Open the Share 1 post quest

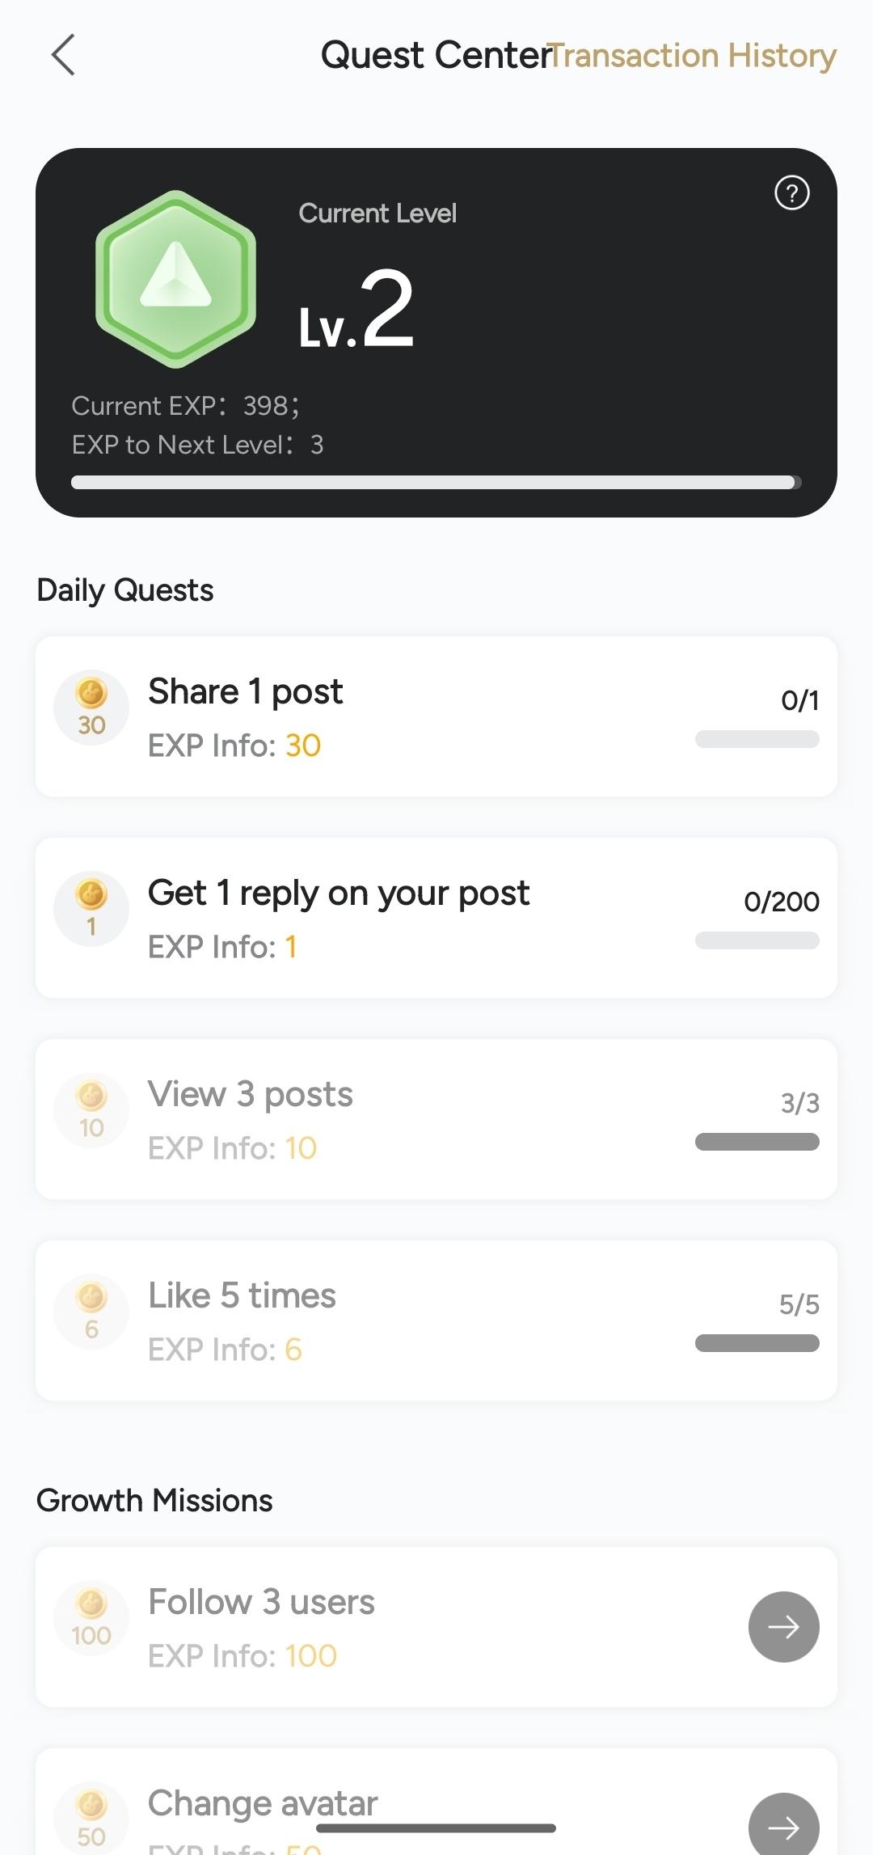(246, 692)
